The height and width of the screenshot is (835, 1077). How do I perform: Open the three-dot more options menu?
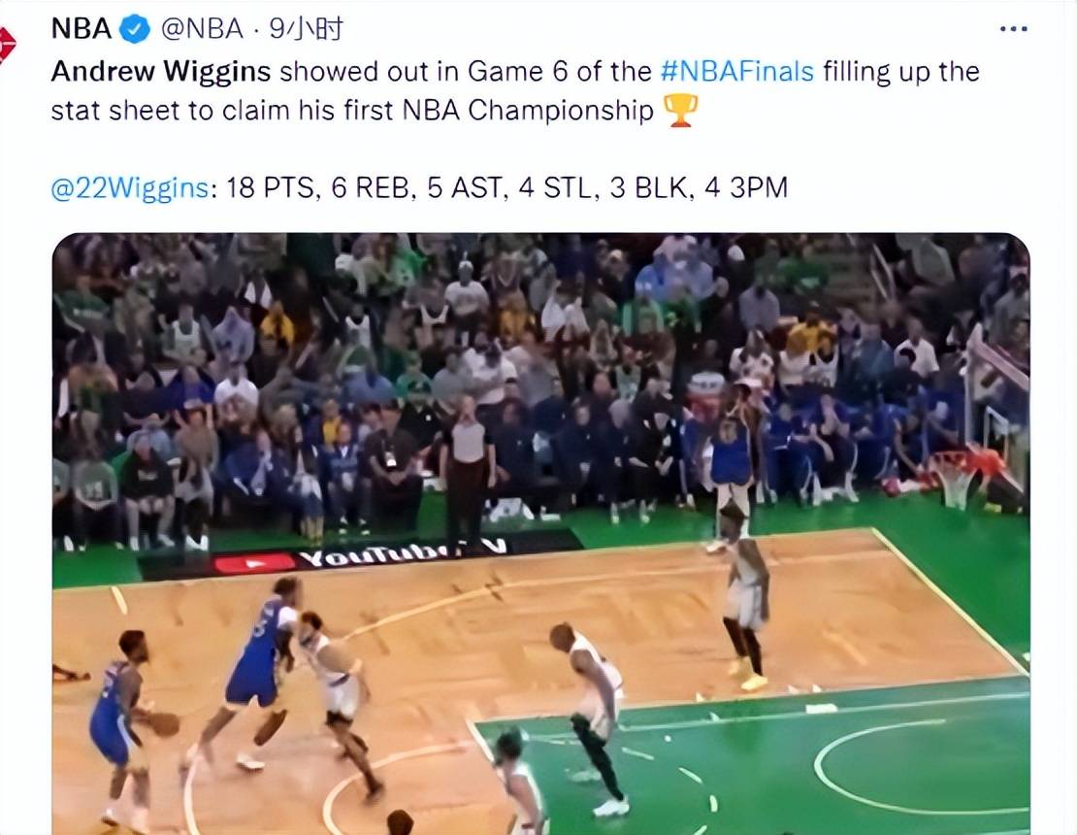(x=1014, y=29)
